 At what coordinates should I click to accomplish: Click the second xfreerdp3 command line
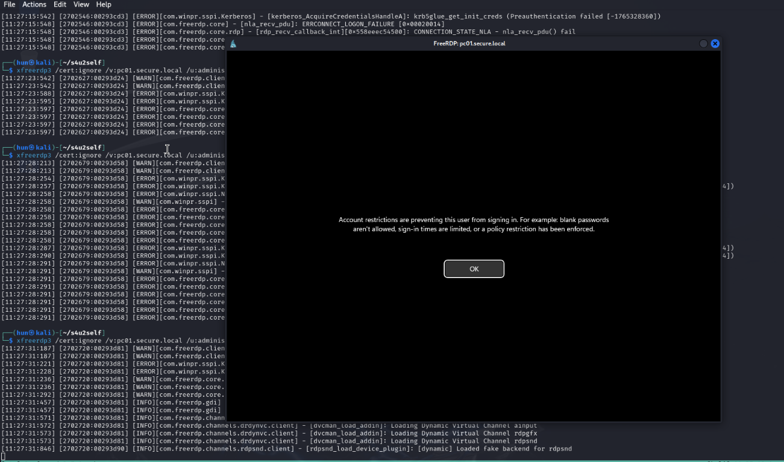[121, 155]
